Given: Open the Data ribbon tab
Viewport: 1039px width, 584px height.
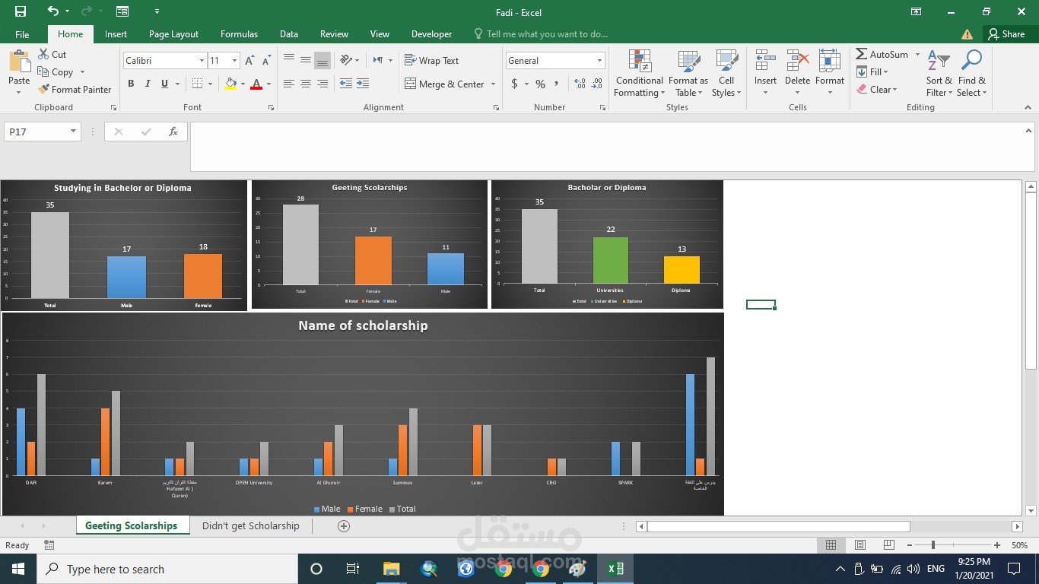Looking at the screenshot, I should click(288, 34).
